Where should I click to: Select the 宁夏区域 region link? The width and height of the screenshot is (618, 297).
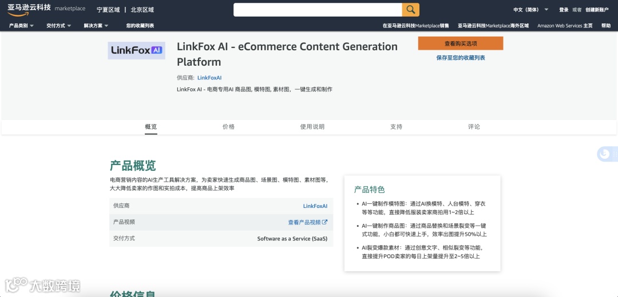click(108, 10)
